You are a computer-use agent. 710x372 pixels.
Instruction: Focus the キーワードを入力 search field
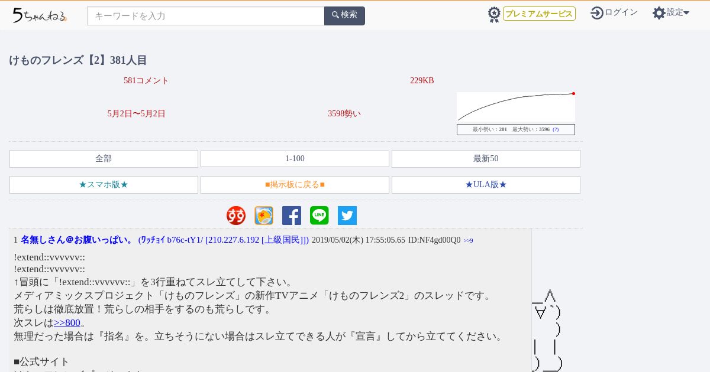tap(206, 16)
